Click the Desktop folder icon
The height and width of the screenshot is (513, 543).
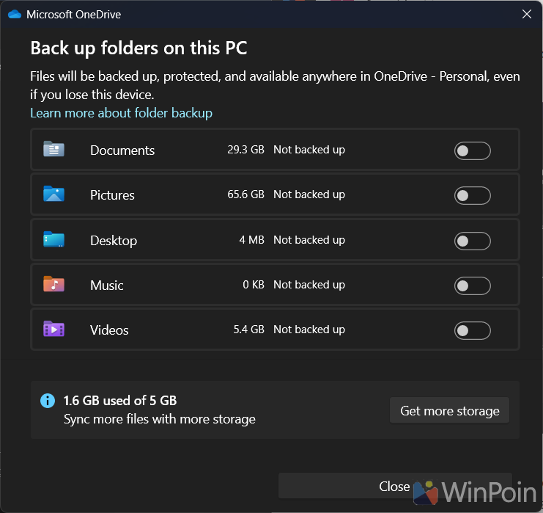[x=53, y=240]
